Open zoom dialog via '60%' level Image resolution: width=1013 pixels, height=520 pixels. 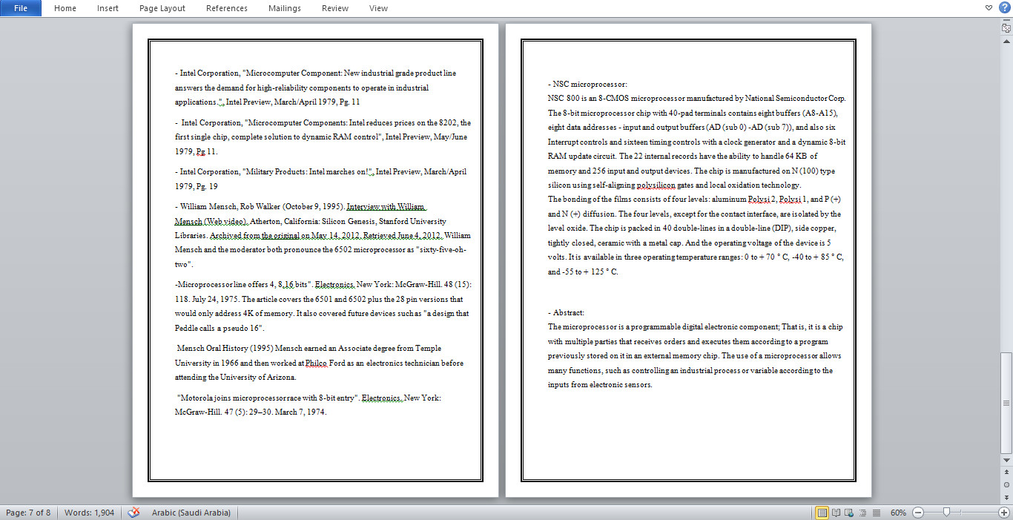[898, 513]
